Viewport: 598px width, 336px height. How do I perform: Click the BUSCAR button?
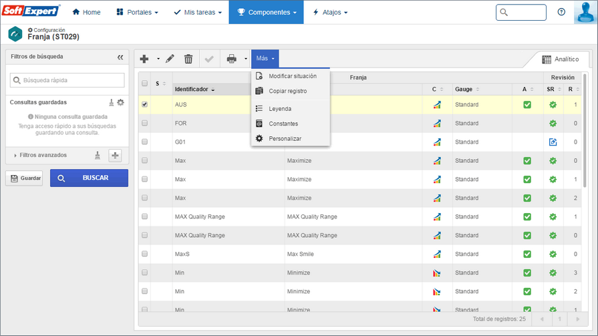[90, 178]
